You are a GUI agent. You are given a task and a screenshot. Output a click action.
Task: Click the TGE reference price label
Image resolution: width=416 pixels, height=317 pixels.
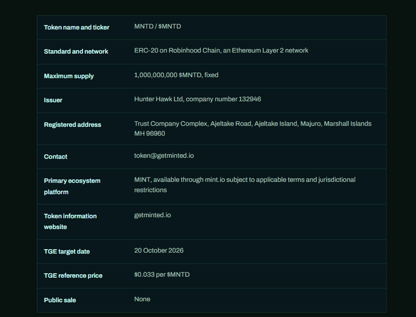[73, 275]
